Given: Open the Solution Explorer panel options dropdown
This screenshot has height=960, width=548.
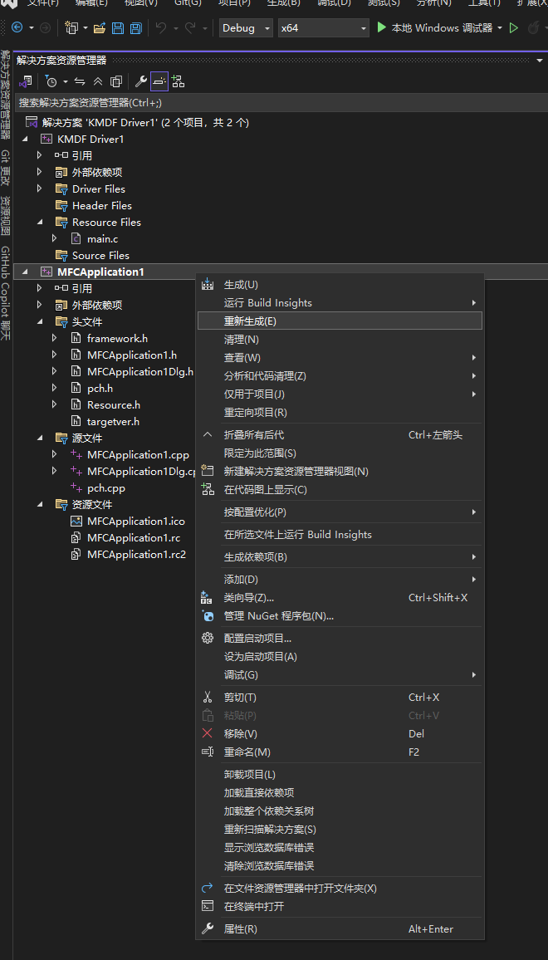Looking at the screenshot, I should [x=540, y=60].
